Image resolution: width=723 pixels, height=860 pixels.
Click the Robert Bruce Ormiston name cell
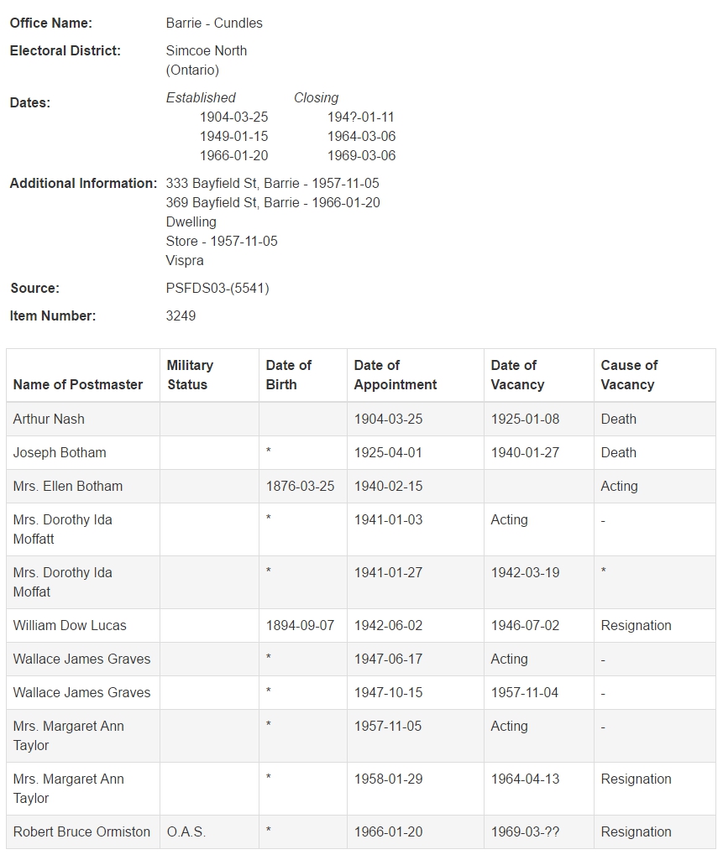tap(81, 831)
